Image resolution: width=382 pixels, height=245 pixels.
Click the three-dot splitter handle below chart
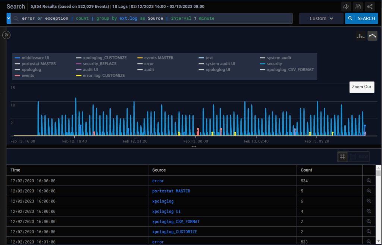point(194,147)
